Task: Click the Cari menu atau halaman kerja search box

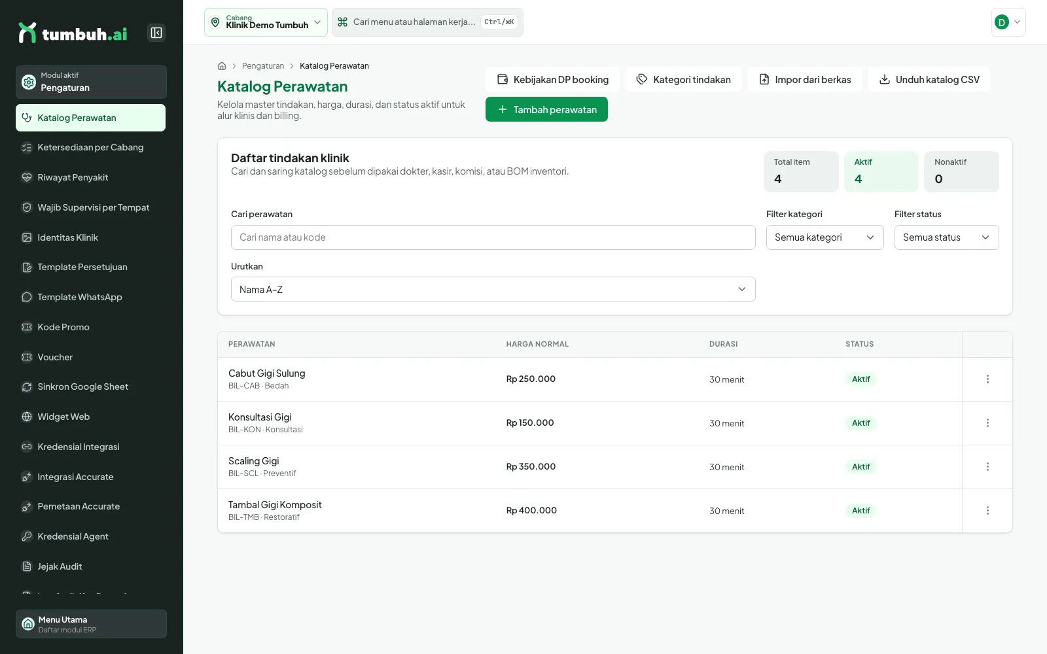Action: click(427, 22)
